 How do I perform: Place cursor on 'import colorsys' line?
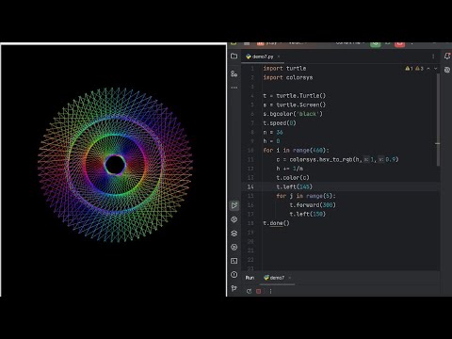pos(288,77)
